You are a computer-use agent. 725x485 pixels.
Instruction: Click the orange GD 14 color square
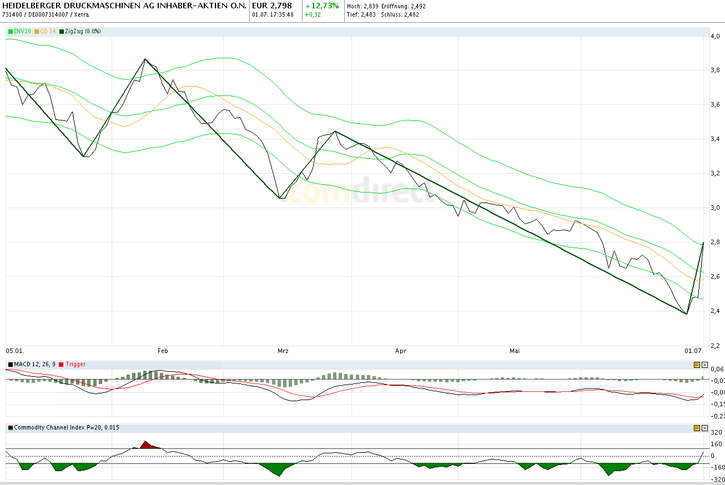point(37,32)
